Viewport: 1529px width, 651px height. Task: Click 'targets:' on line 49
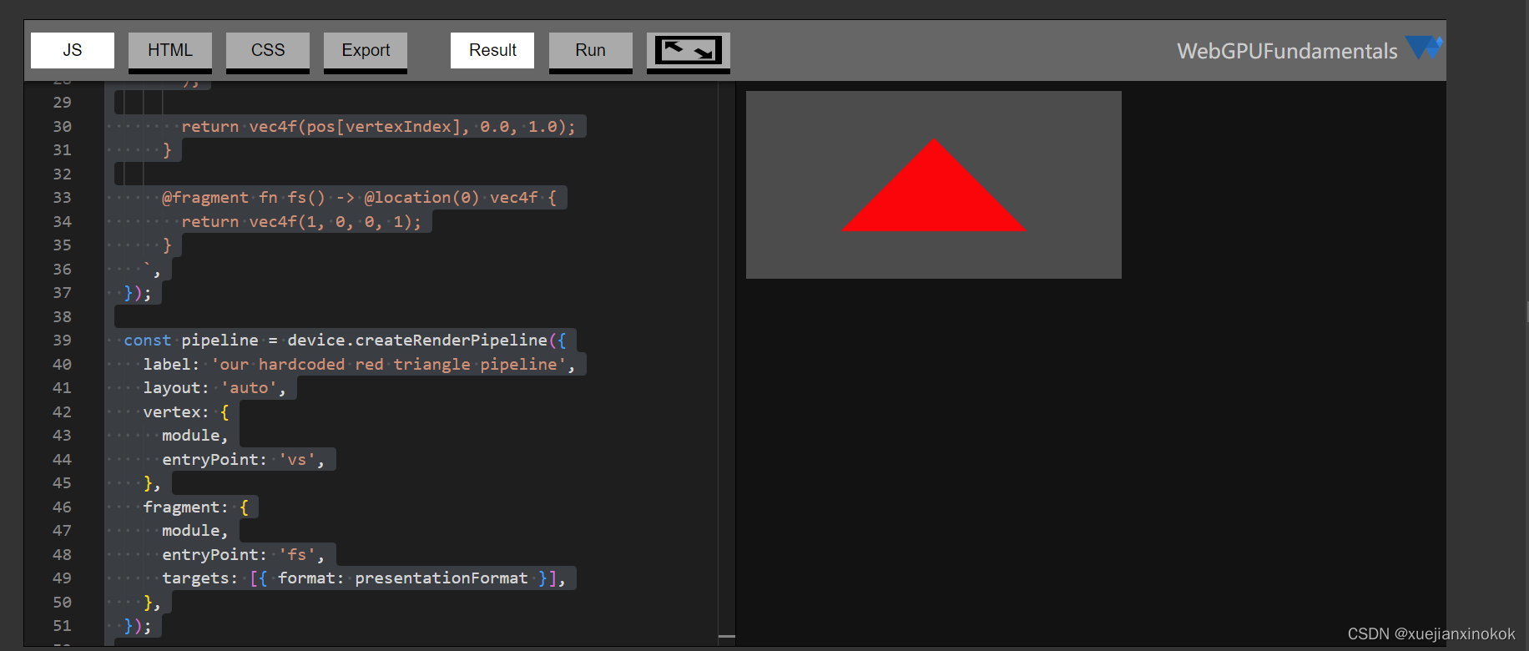(x=200, y=578)
